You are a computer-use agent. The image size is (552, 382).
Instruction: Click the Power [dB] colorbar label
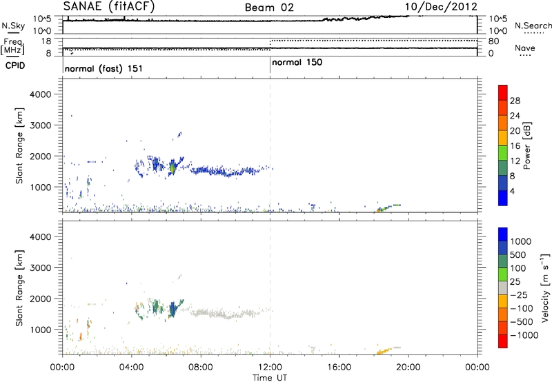coord(526,145)
